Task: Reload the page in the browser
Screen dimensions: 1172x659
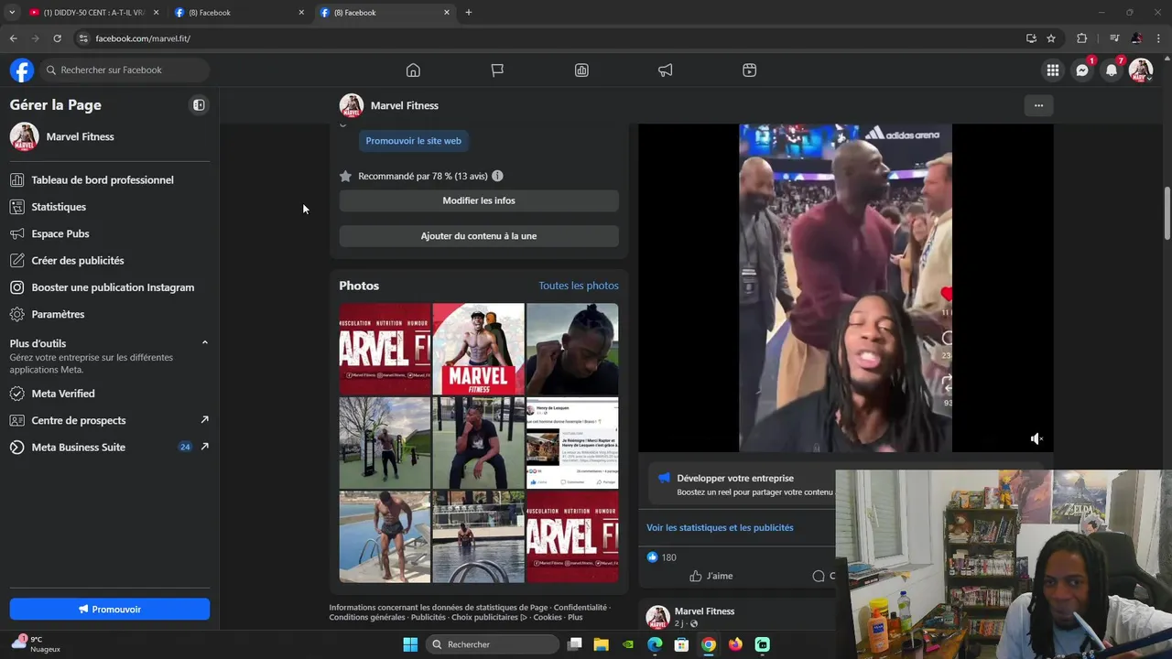Action: tap(57, 38)
